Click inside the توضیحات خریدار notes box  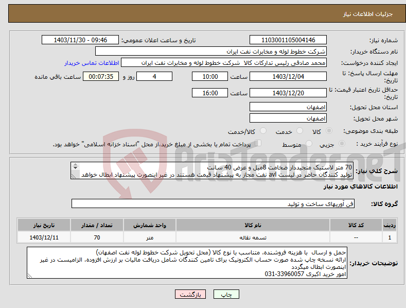(x=187, y=263)
